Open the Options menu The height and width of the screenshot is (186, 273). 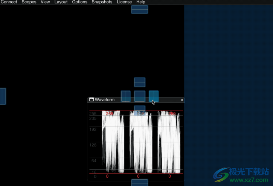point(79,2)
